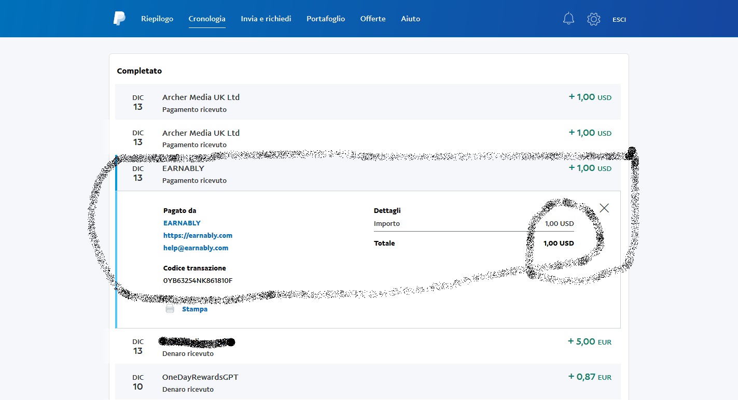Click the help@earnably.com email link
The height and width of the screenshot is (400, 738).
pyautogui.click(x=196, y=248)
